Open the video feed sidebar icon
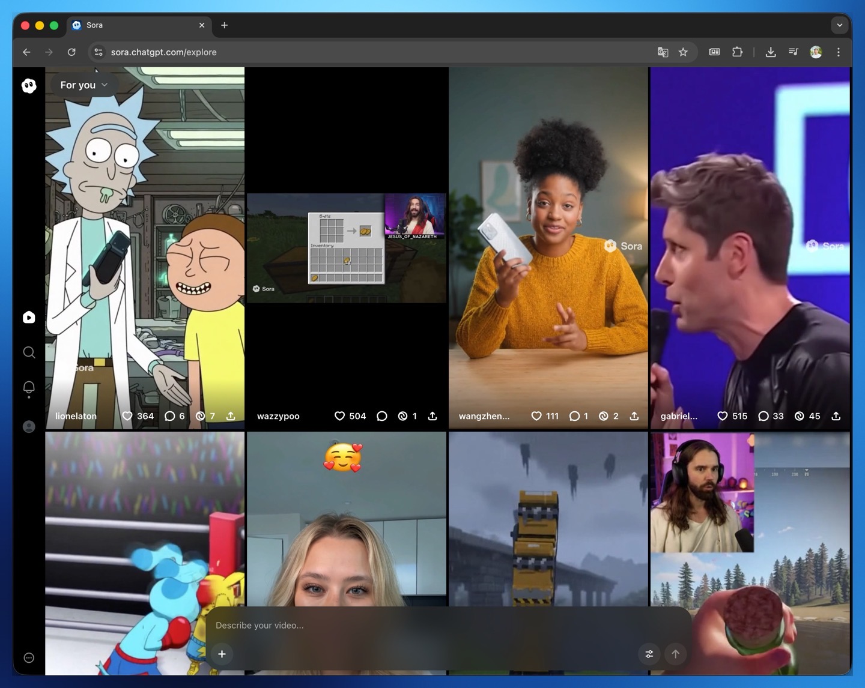The width and height of the screenshot is (865, 688). click(29, 318)
